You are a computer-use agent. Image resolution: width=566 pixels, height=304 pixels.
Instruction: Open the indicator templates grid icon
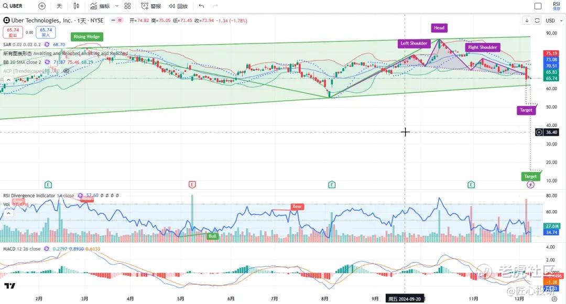click(x=127, y=6)
